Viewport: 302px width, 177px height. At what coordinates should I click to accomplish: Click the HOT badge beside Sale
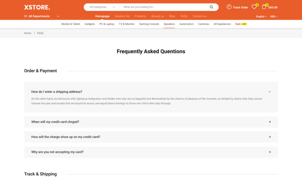pos(244,24)
